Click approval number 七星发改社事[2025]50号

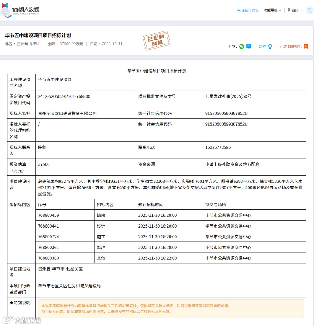[228, 96]
